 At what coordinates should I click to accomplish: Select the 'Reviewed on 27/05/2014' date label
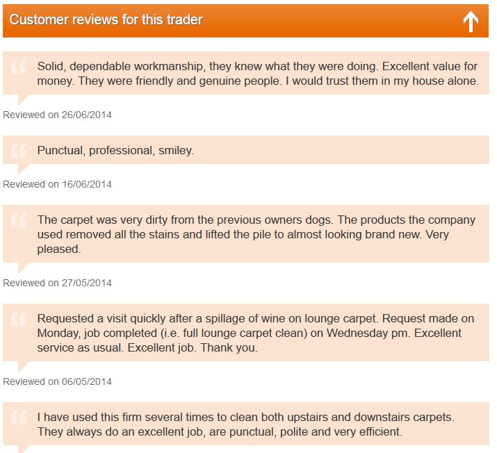tap(58, 283)
